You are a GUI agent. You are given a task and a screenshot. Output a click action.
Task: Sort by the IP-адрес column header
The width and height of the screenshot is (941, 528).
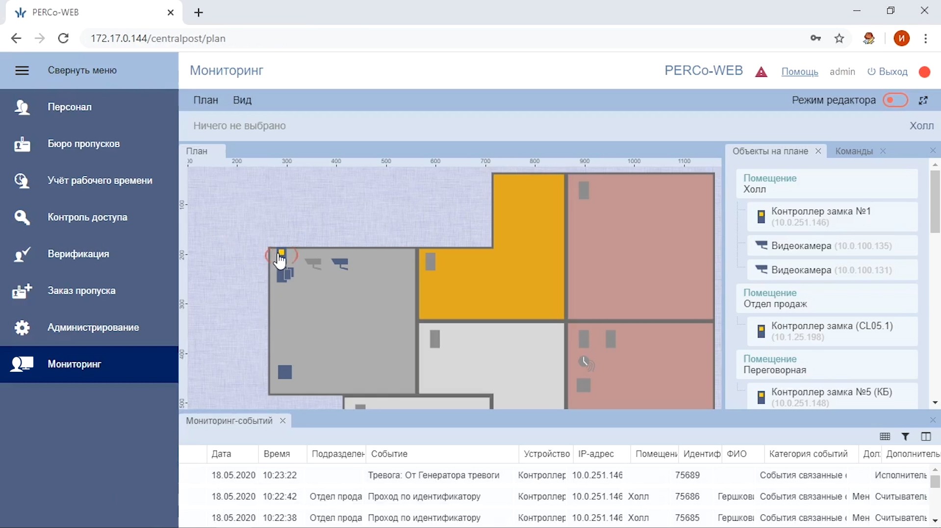click(601, 454)
